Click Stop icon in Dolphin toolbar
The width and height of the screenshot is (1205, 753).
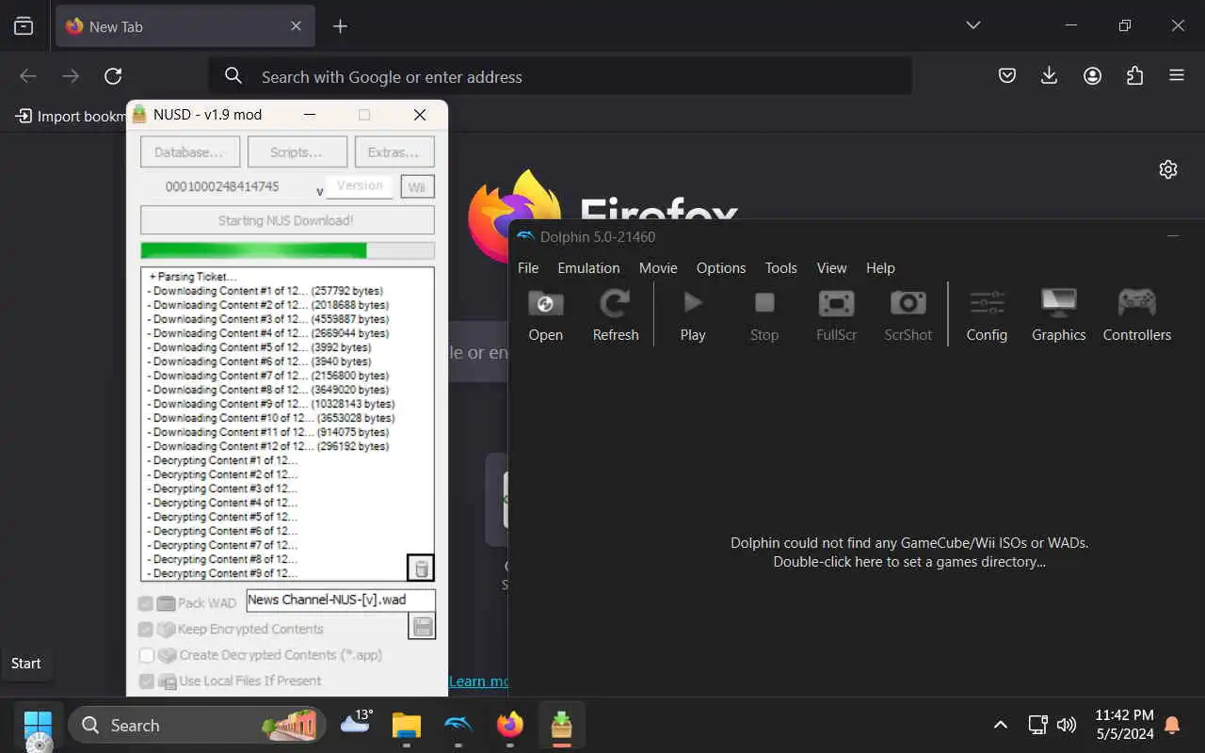point(764,303)
